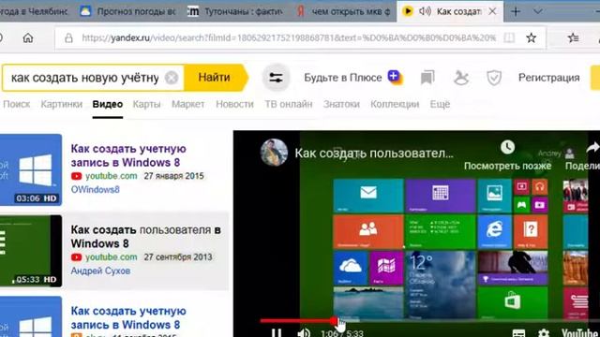Viewport: 600px width, 337px height.
Task: Open video on YouTube logo
Action: (580, 333)
